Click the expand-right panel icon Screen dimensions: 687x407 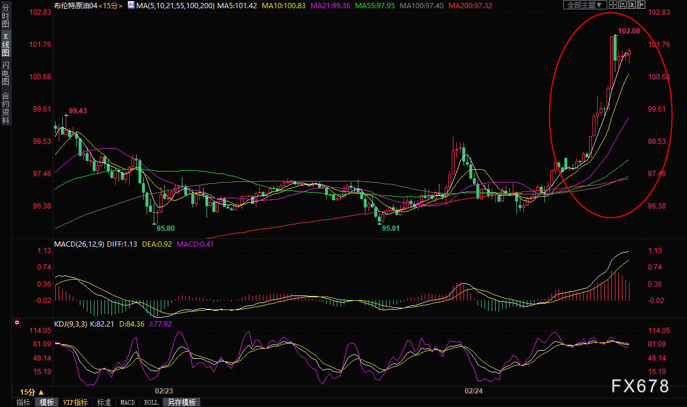click(x=641, y=5)
